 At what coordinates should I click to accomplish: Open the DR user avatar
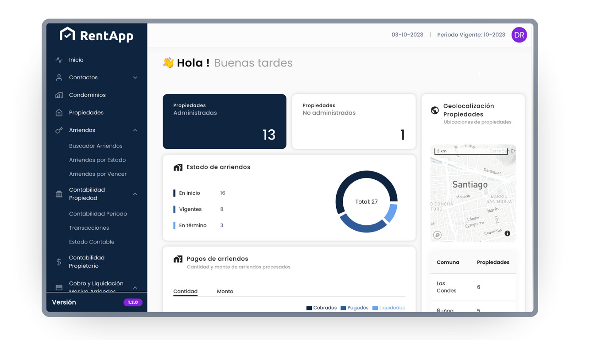click(519, 35)
